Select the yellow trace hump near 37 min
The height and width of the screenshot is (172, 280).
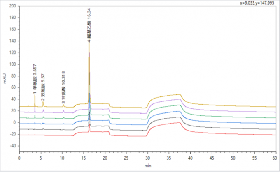tap(178, 95)
